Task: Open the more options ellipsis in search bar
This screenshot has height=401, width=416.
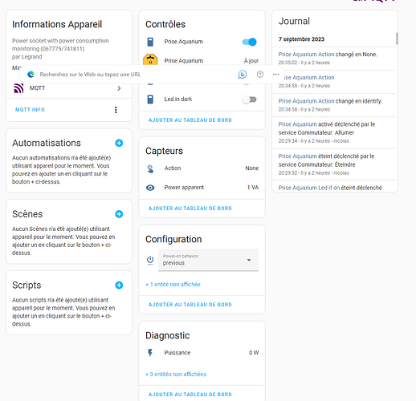Action: tap(275, 75)
